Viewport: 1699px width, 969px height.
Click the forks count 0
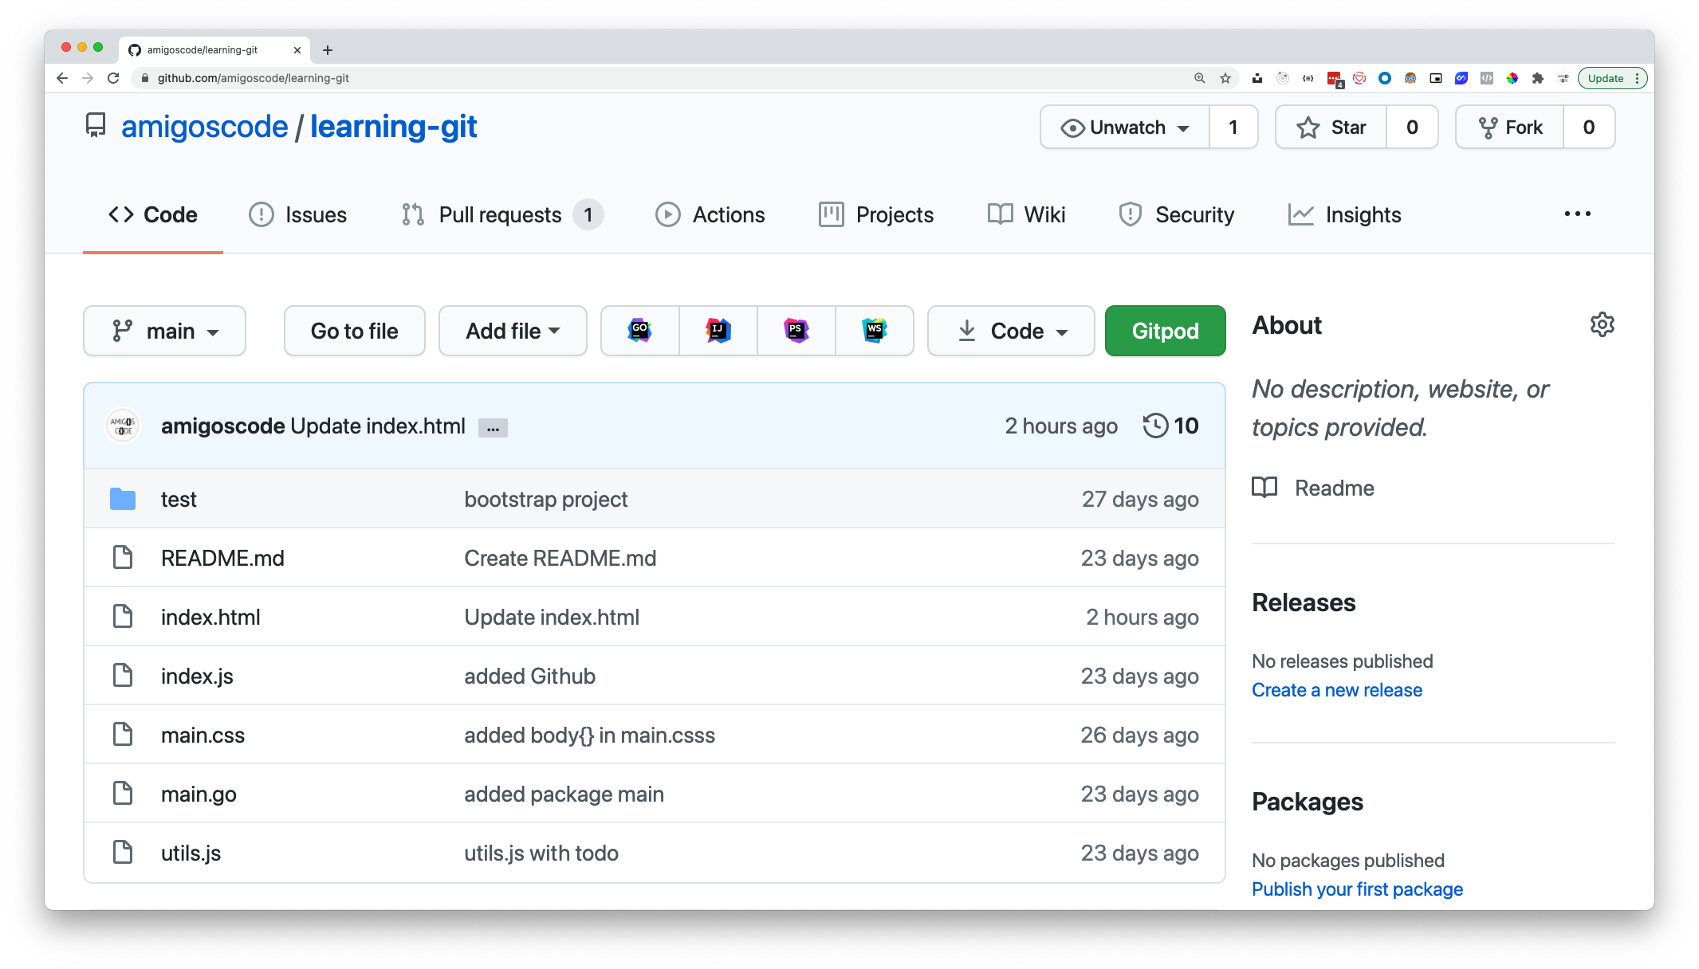point(1589,127)
